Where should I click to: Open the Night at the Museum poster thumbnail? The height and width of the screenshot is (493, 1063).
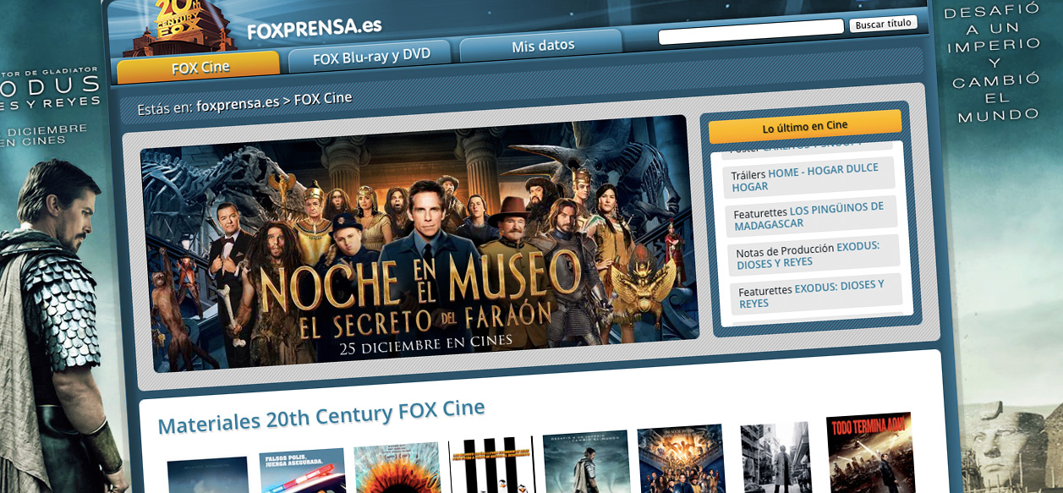tap(681, 459)
